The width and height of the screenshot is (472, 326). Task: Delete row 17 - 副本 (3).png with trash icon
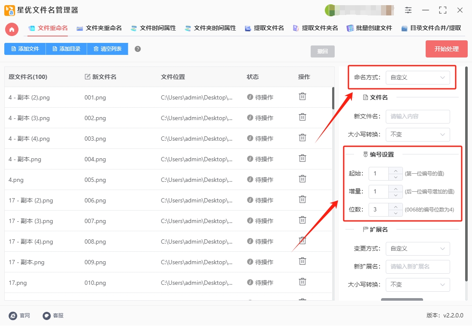coord(302,220)
